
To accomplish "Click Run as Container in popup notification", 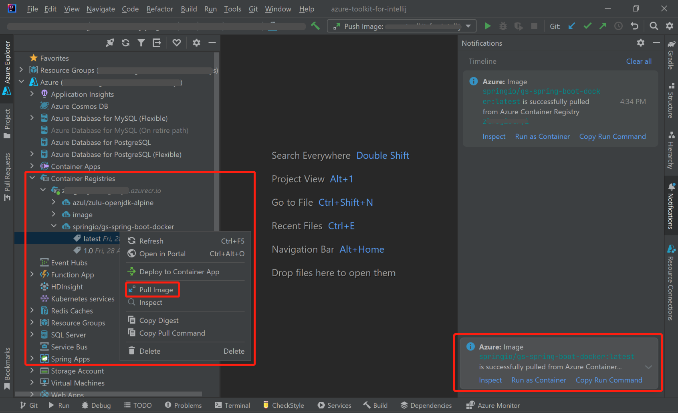I will pyautogui.click(x=539, y=380).
